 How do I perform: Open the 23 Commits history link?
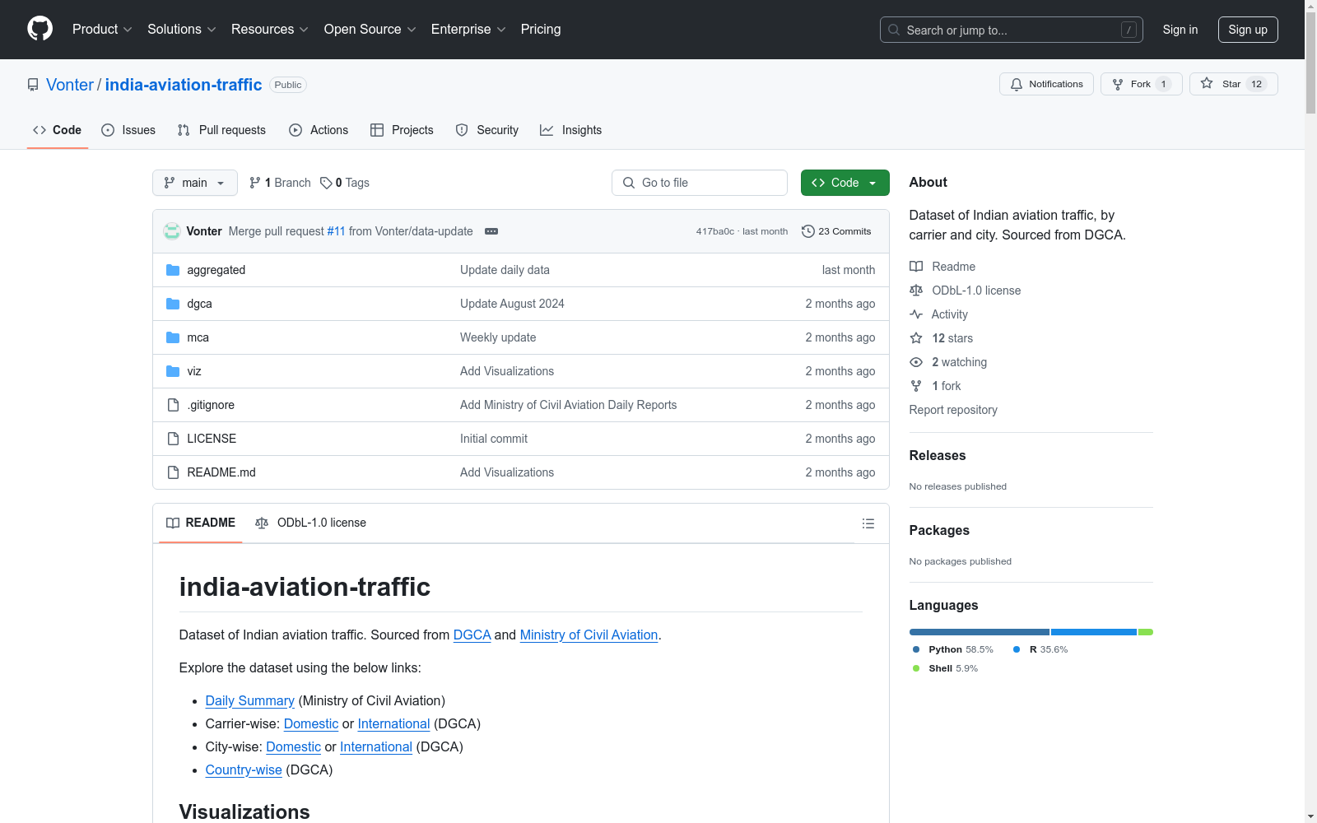pos(836,231)
